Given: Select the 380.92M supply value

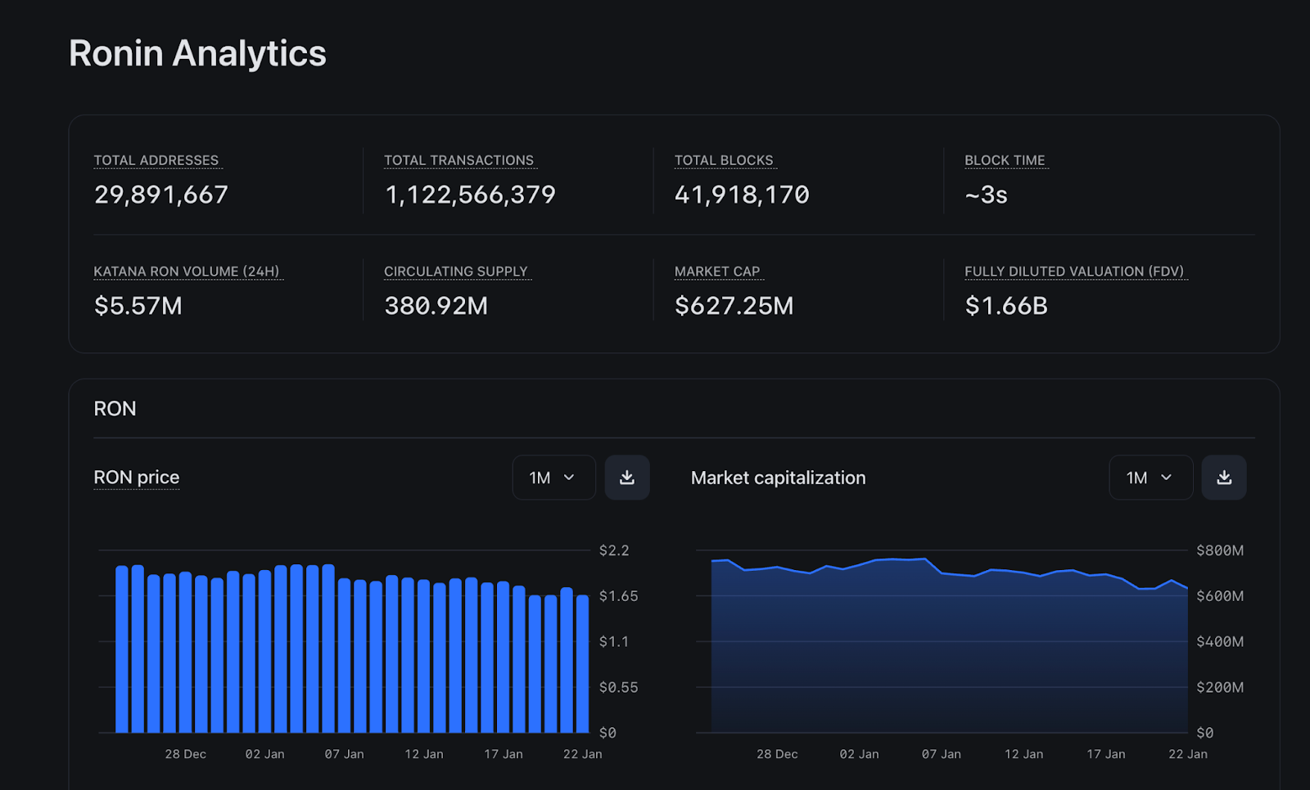Looking at the screenshot, I should coord(436,306).
